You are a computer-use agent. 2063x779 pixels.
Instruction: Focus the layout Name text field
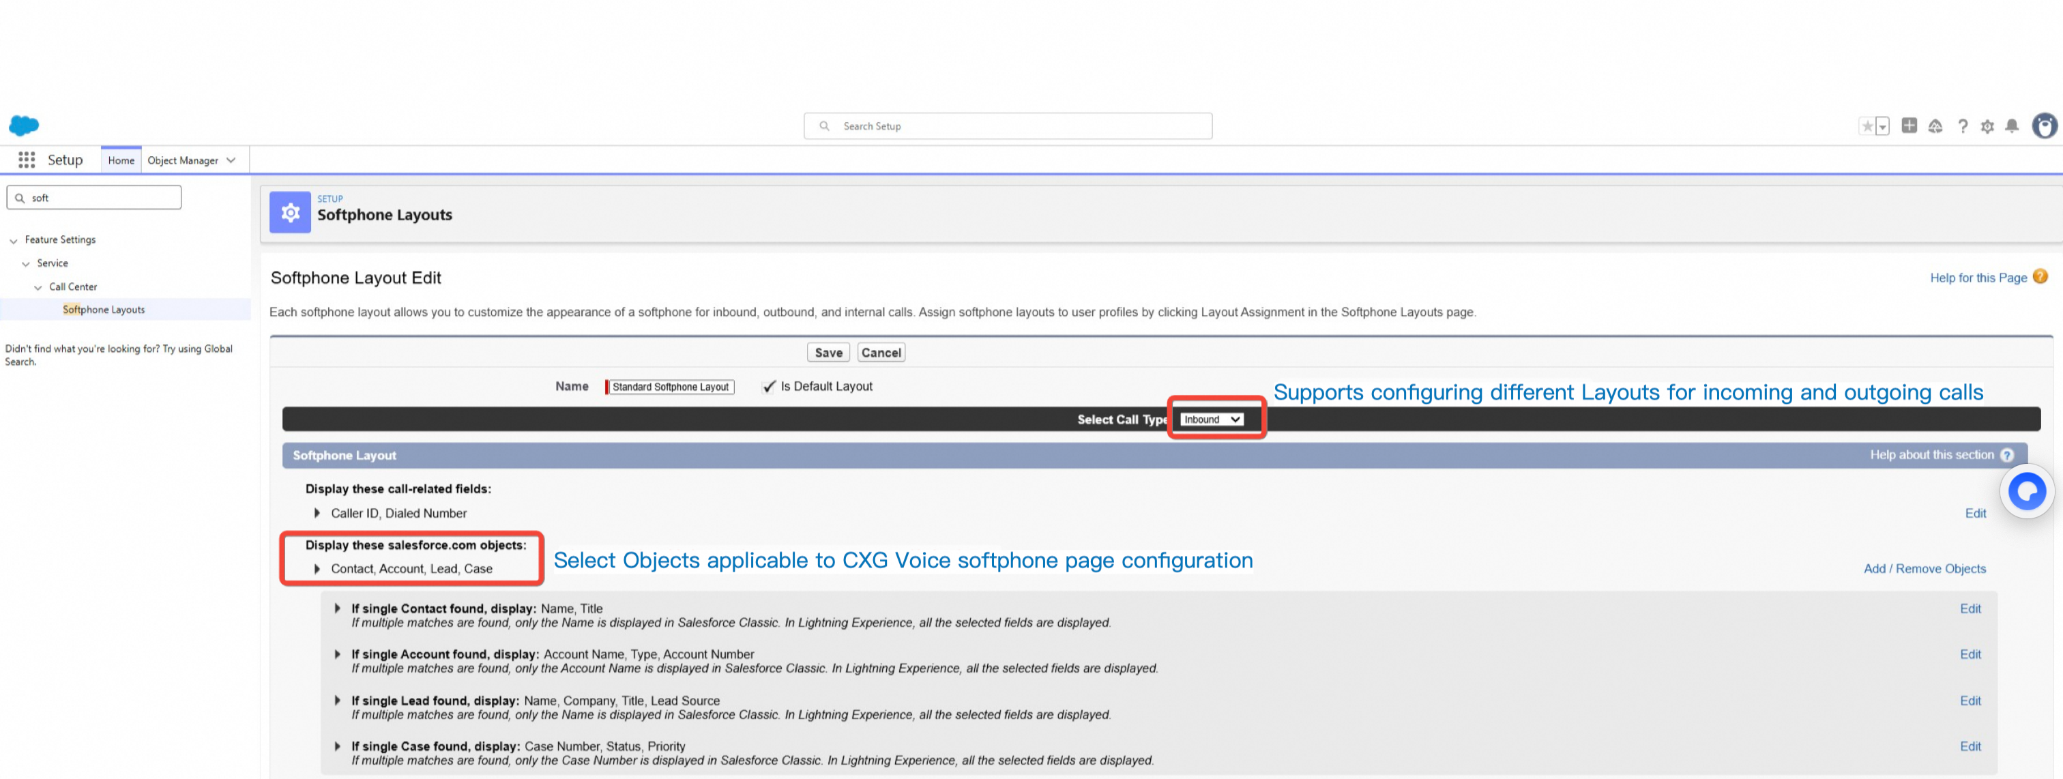click(671, 387)
